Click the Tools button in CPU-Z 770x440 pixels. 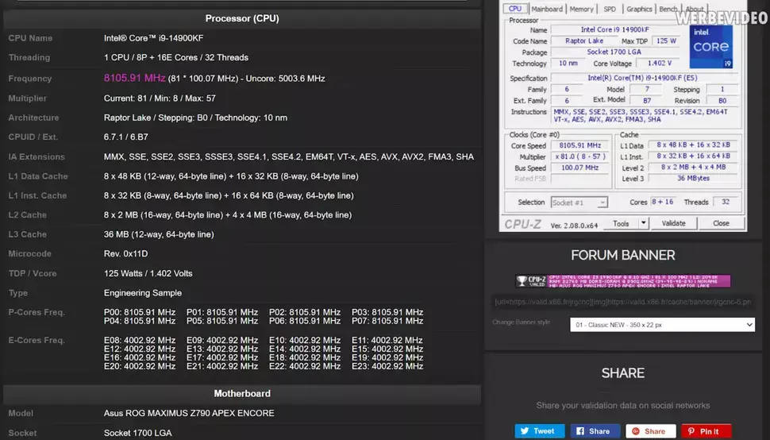click(620, 223)
